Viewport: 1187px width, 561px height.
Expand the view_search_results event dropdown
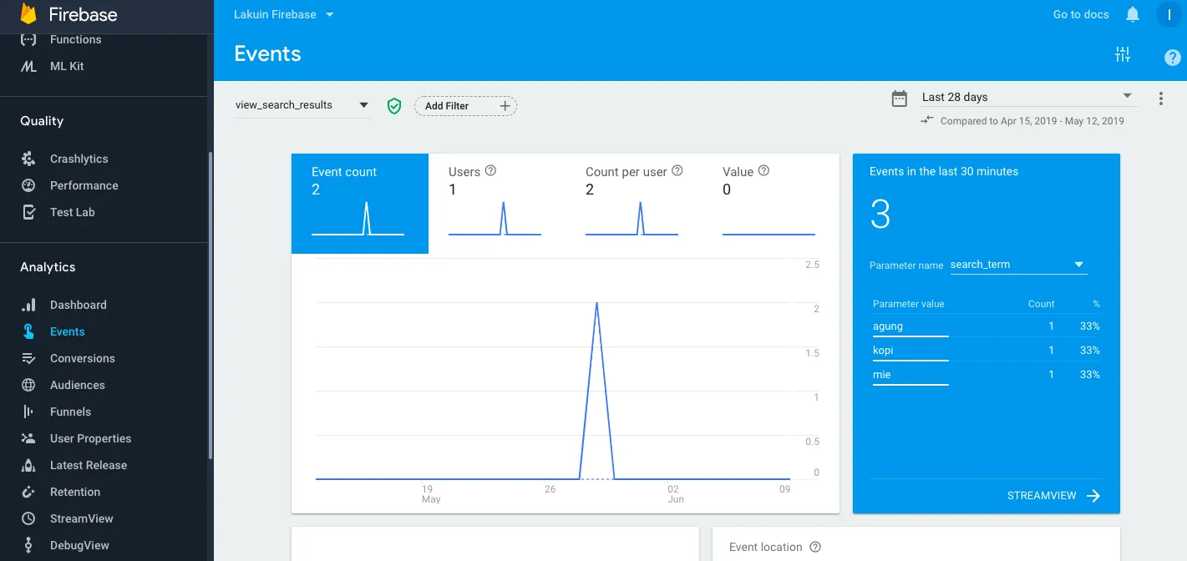click(x=302, y=105)
